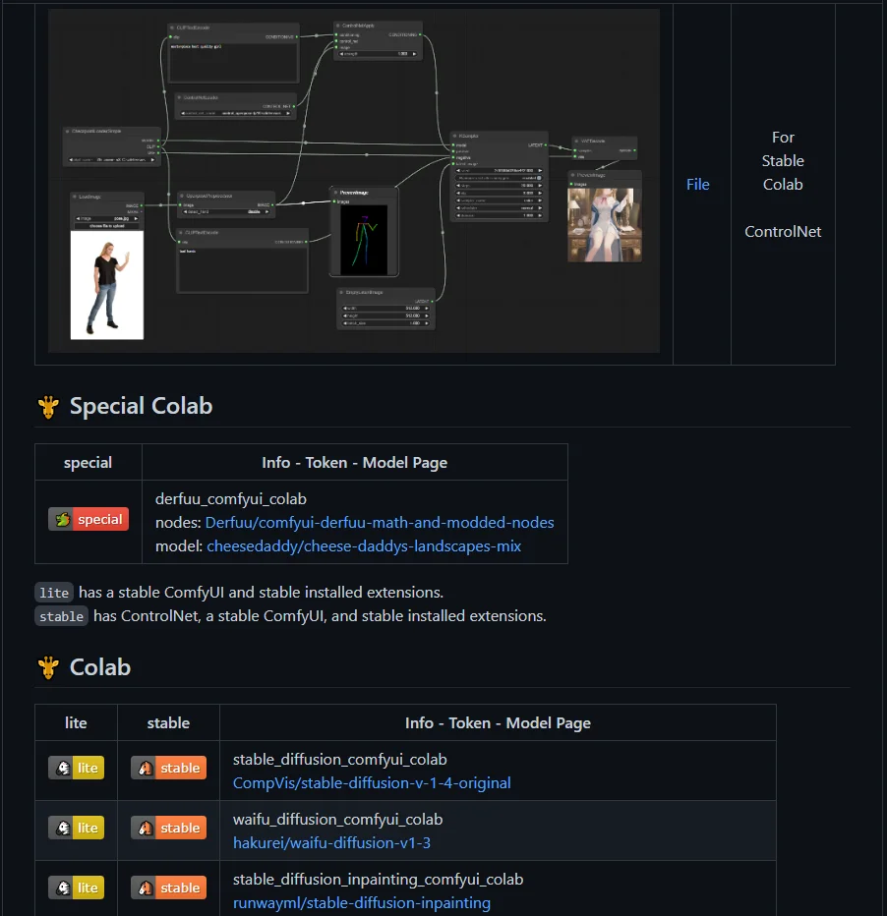Click lite badge for stable_diffusion_inpainting_comfyui_colab

(76, 887)
